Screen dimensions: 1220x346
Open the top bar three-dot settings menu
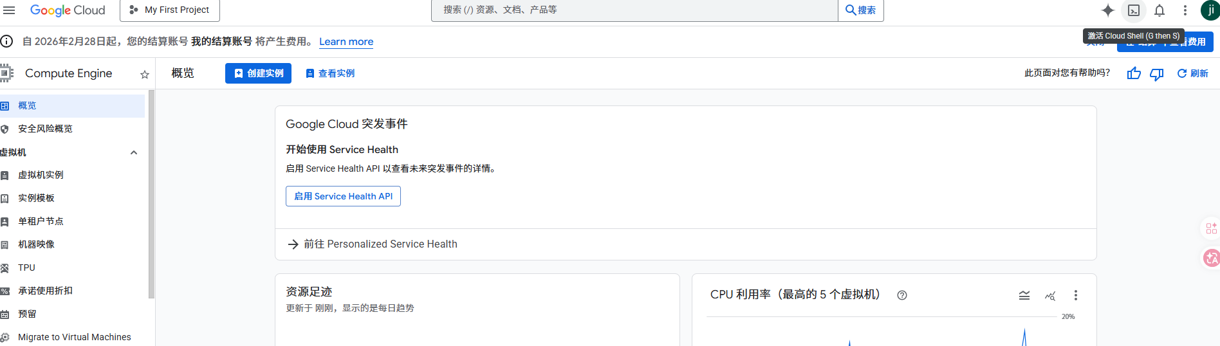[1185, 10]
